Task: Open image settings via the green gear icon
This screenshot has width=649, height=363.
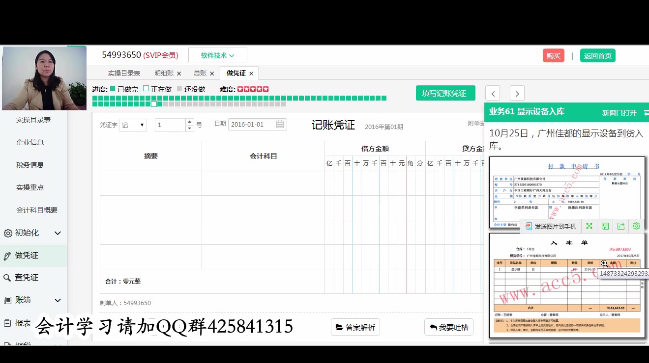Action: click(x=636, y=226)
